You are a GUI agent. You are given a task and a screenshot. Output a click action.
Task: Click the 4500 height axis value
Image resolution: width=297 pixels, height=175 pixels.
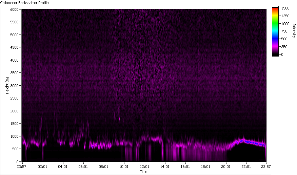click(14, 47)
